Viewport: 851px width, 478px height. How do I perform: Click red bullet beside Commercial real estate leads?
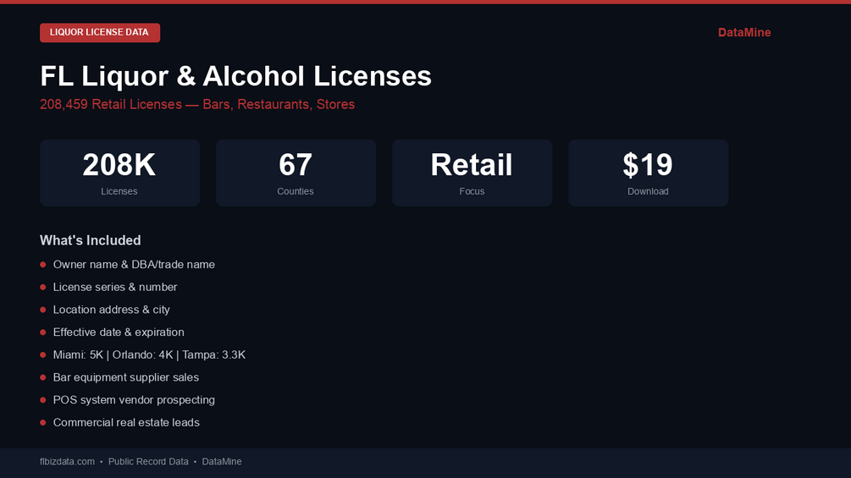[43, 422]
